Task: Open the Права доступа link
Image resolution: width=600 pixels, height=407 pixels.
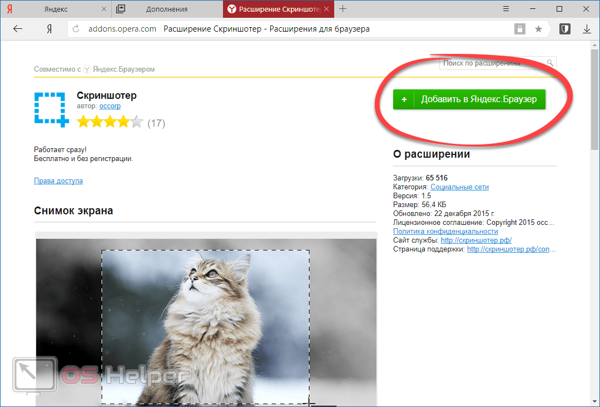Action: click(58, 181)
